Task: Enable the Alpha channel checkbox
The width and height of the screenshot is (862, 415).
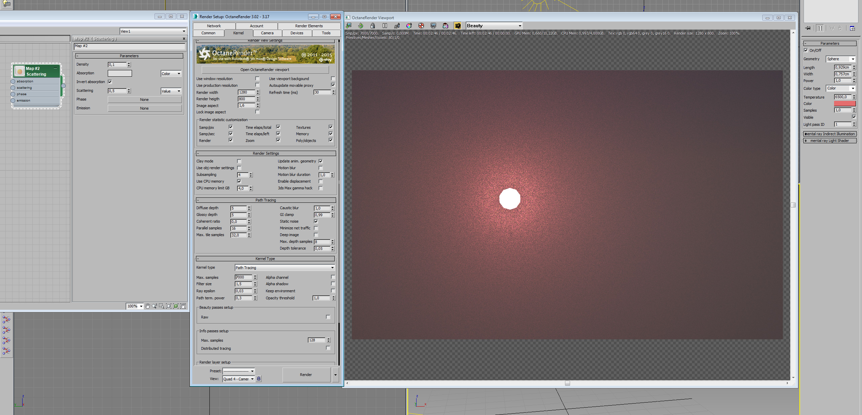Action: pyautogui.click(x=333, y=277)
